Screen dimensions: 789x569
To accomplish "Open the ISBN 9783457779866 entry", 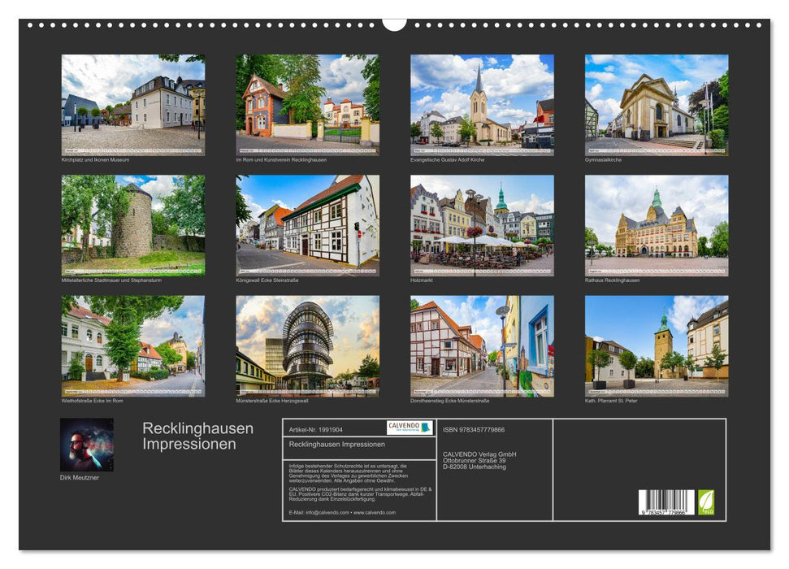I will [475, 428].
